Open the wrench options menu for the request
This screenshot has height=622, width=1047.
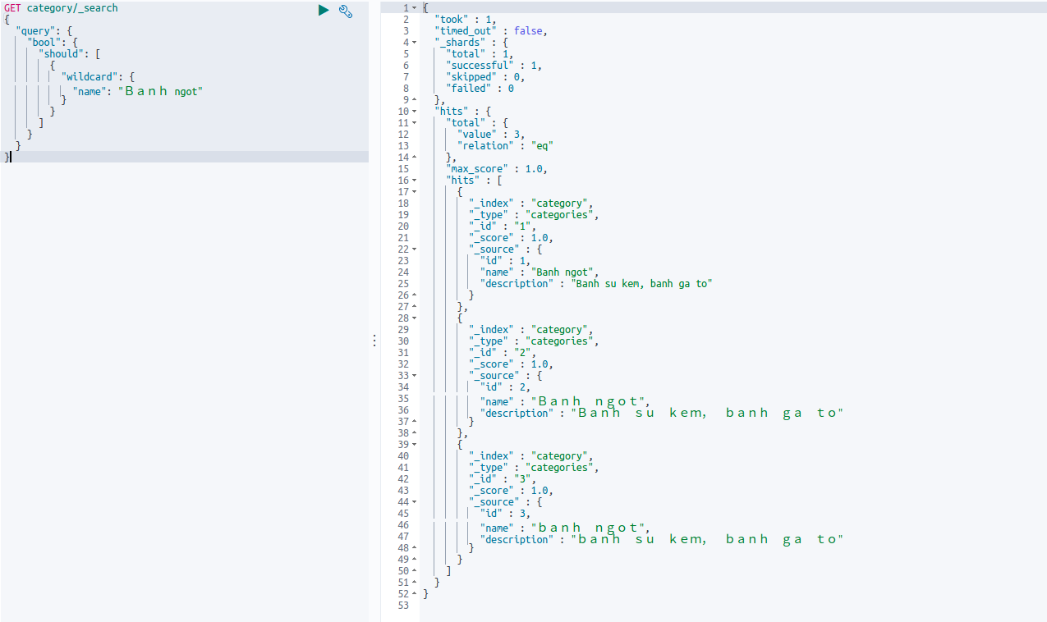pyautogui.click(x=346, y=11)
